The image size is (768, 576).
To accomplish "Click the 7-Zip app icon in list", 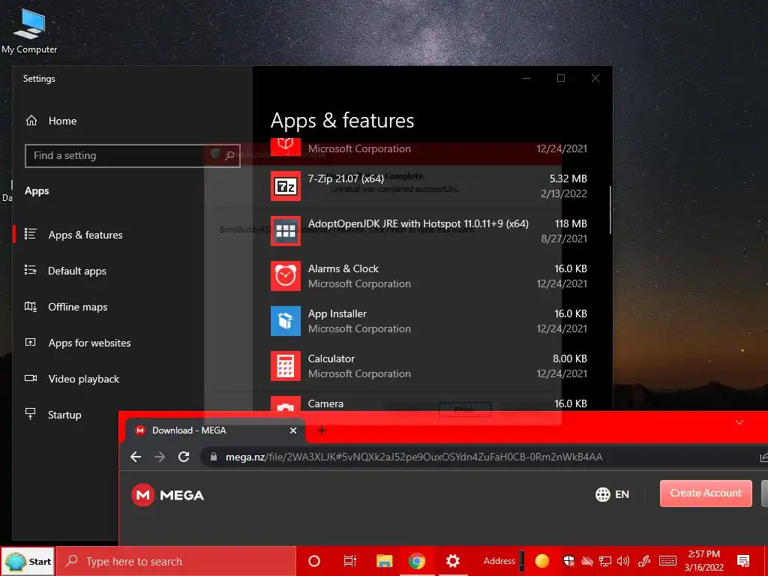I will pyautogui.click(x=286, y=186).
